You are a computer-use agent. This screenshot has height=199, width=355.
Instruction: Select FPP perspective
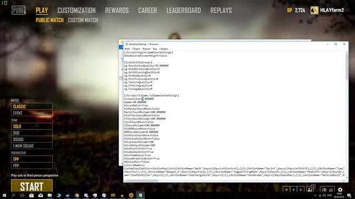tap(32, 166)
